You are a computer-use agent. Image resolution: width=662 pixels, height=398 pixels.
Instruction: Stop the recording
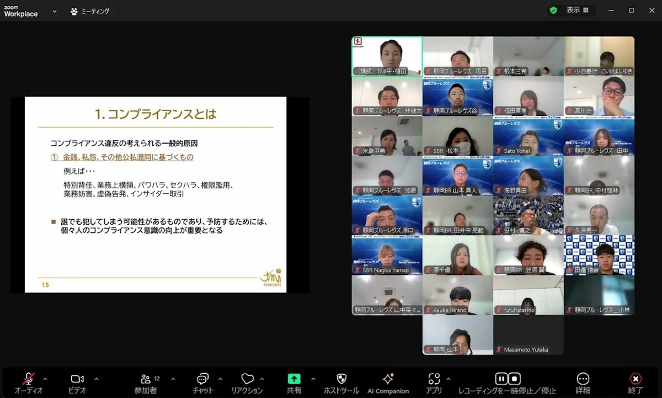pos(514,379)
